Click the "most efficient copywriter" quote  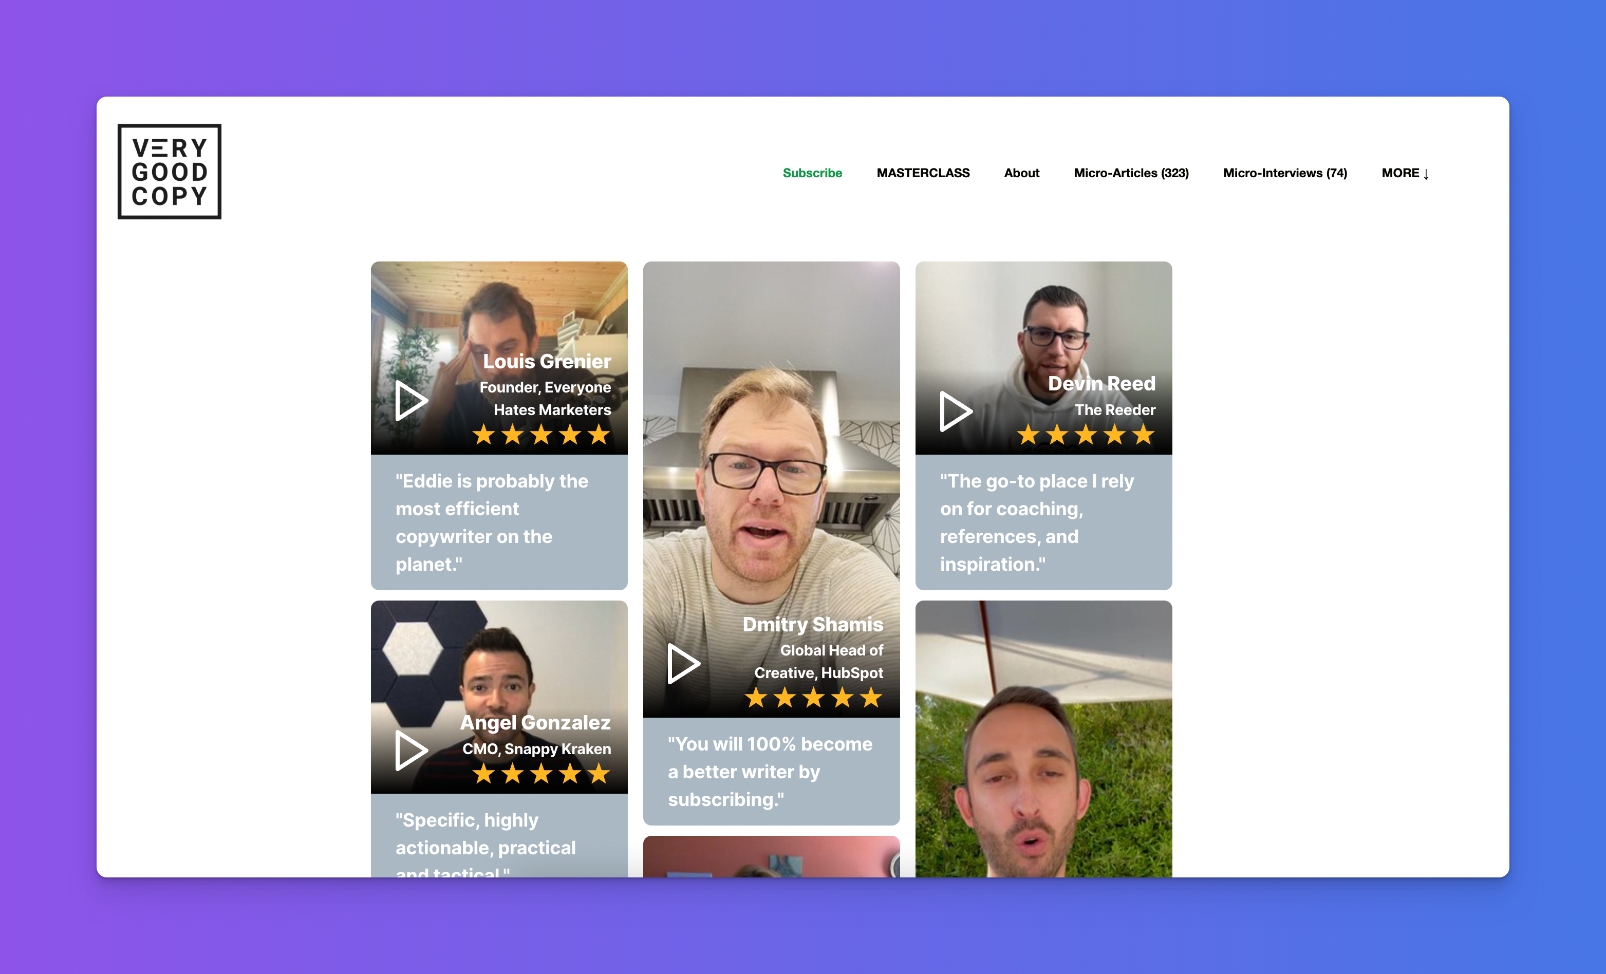pos(493,522)
